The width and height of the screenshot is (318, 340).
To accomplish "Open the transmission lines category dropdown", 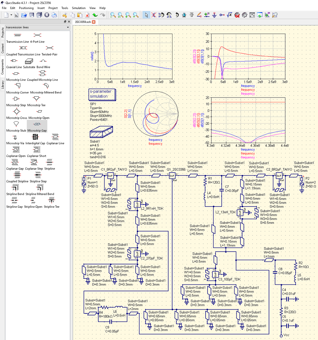I will pos(37,27).
